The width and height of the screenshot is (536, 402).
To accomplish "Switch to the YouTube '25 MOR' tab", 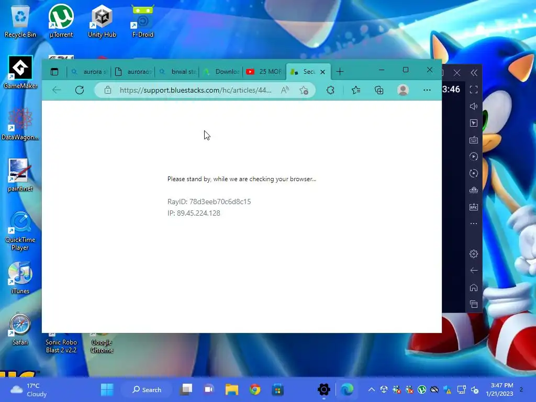I will click(x=265, y=71).
